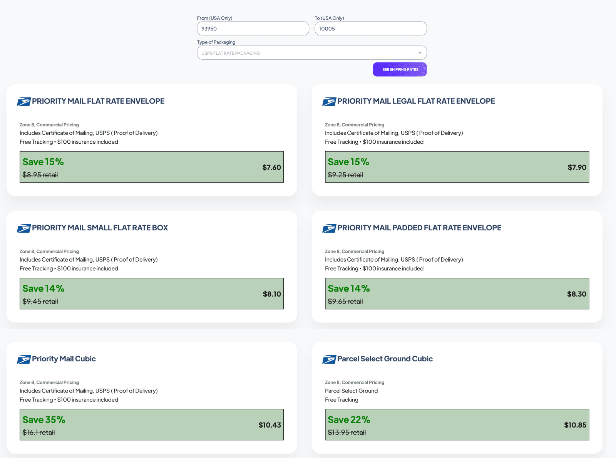The image size is (616, 458).
Task: Click the Type of Packaging label
Action: click(216, 42)
